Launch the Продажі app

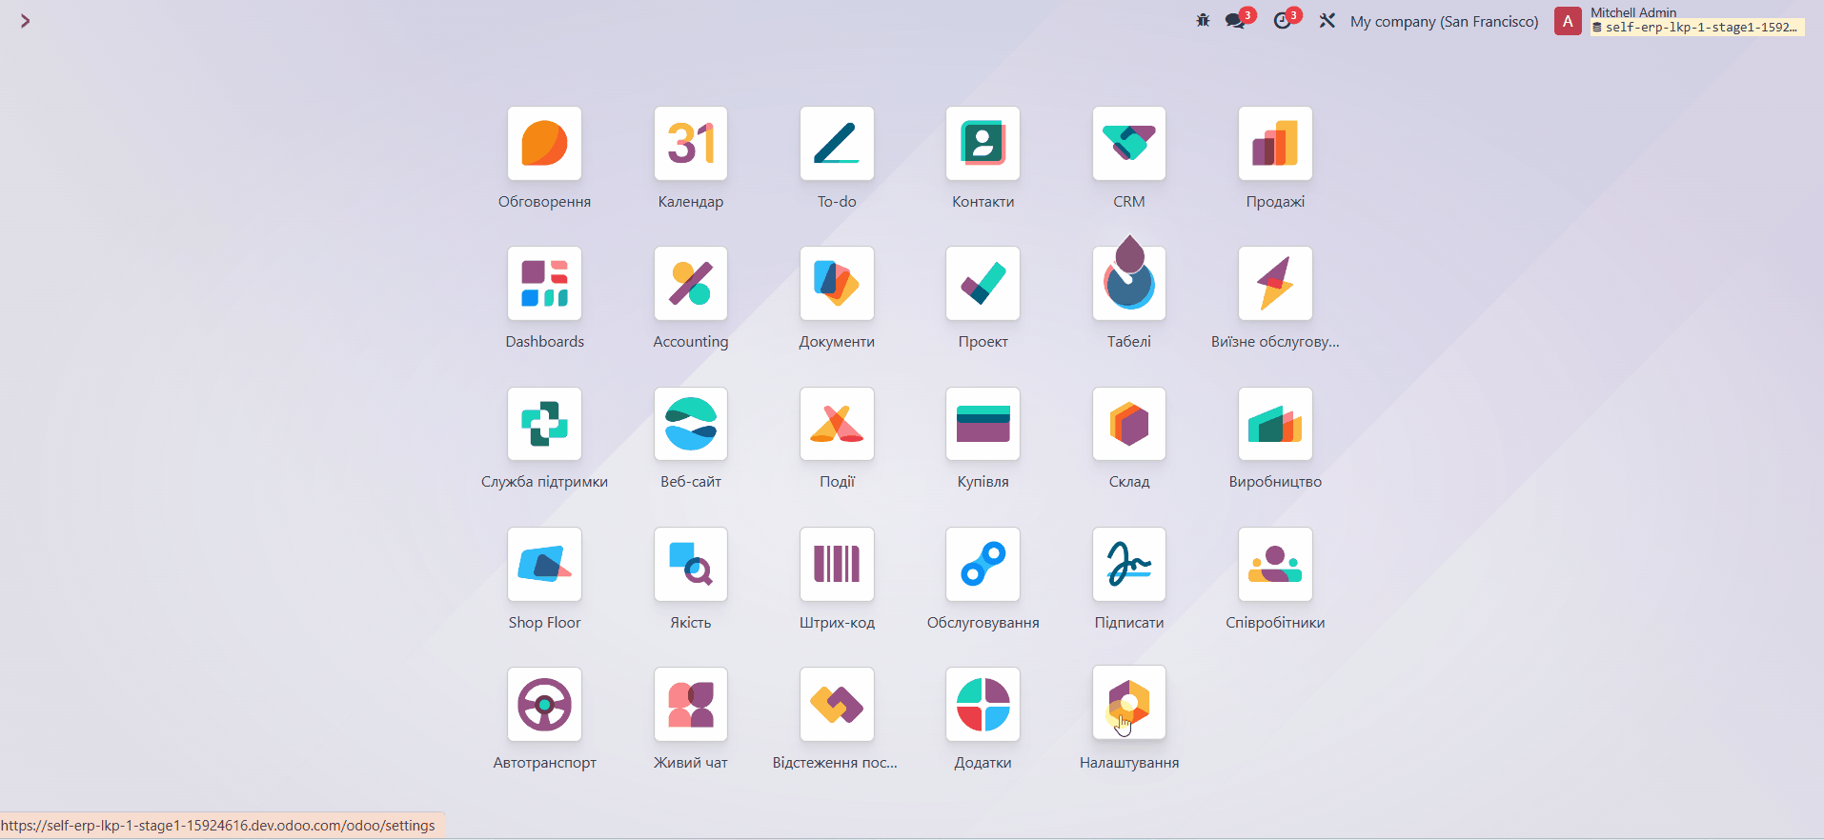coord(1275,144)
